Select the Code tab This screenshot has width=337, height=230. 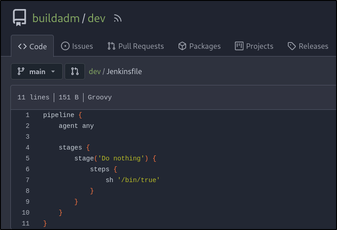(33, 46)
